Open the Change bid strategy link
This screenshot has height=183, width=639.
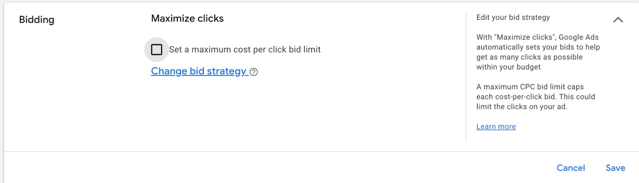[199, 71]
